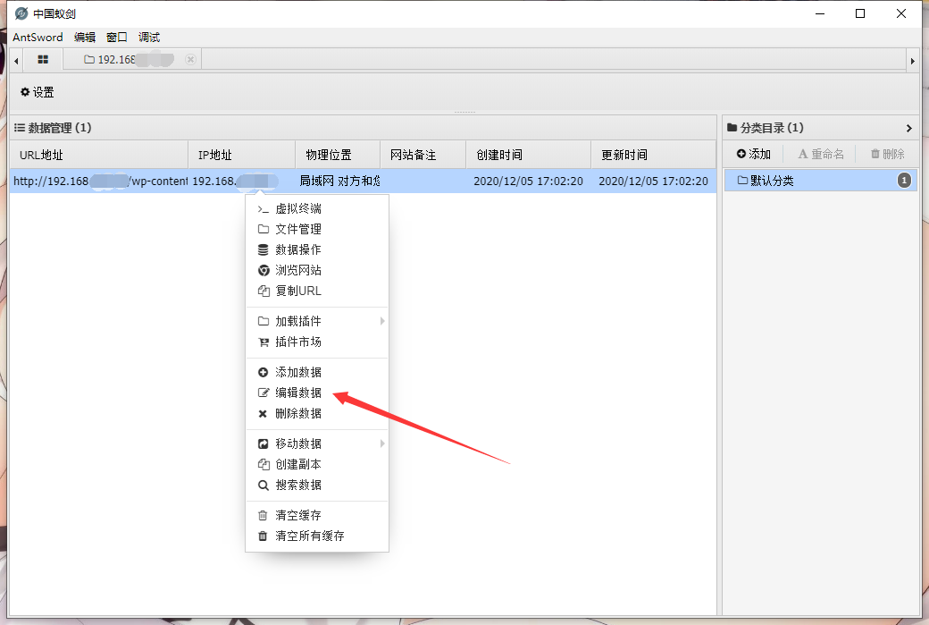The image size is (929, 625).
Task: Choose 虚拟终端 from the context menu
Action: pyautogui.click(x=317, y=208)
